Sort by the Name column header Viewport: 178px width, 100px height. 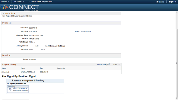[23, 68]
